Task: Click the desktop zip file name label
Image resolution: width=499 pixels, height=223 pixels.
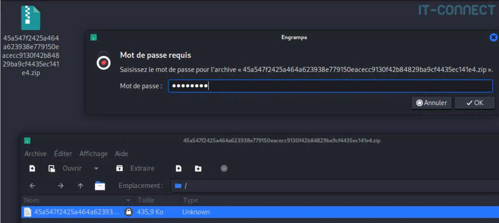Action: [x=31, y=55]
